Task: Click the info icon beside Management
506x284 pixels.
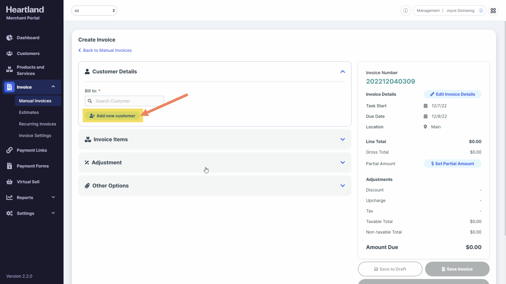Action: pyautogui.click(x=405, y=11)
